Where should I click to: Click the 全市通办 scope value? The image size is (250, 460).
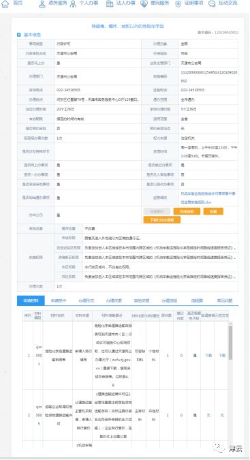187,99
